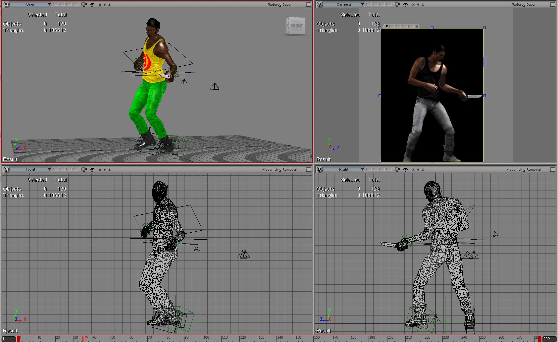Toggle the eye visibility icon in Camera viewport

pos(406,5)
